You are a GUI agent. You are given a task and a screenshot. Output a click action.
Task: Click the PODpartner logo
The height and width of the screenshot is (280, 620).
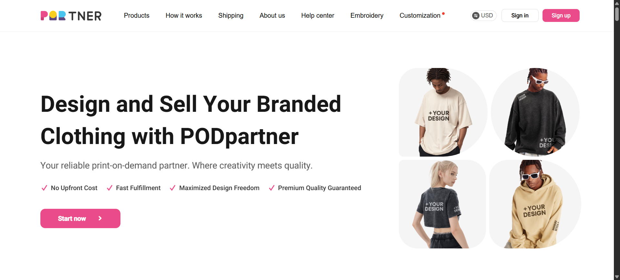(71, 15)
